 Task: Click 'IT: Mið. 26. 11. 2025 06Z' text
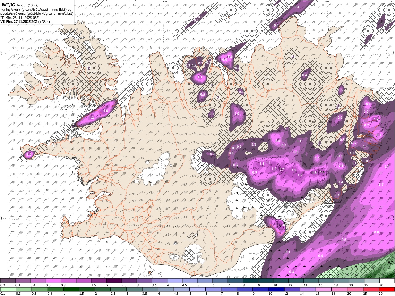[19, 18]
